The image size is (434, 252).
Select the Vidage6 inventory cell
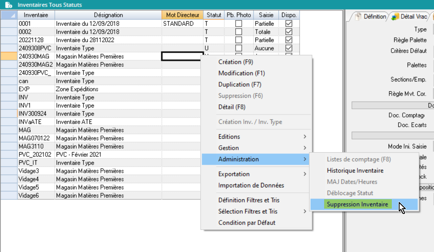point(36,196)
